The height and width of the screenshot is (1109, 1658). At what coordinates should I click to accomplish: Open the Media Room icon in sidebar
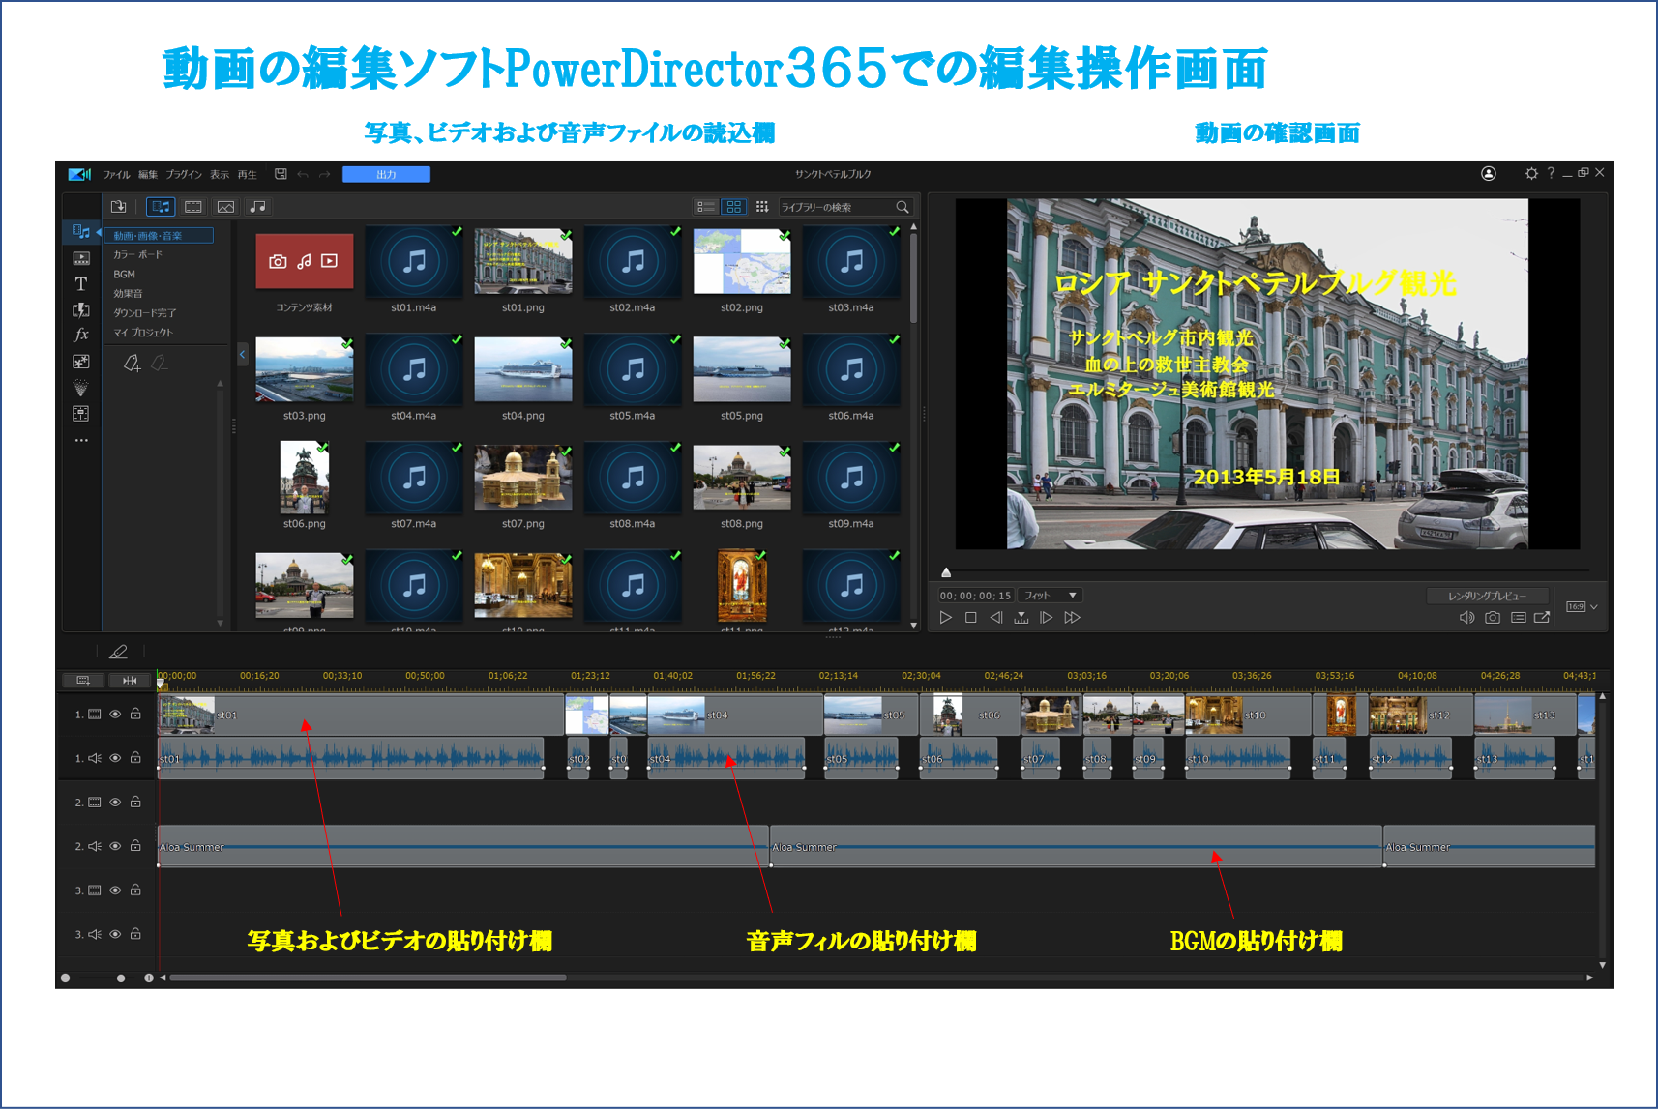(81, 232)
